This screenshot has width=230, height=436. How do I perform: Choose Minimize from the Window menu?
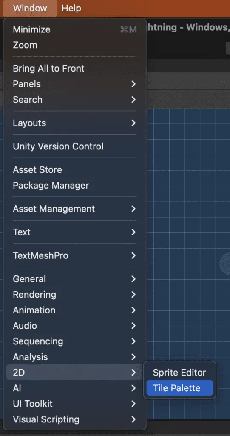(x=74, y=29)
